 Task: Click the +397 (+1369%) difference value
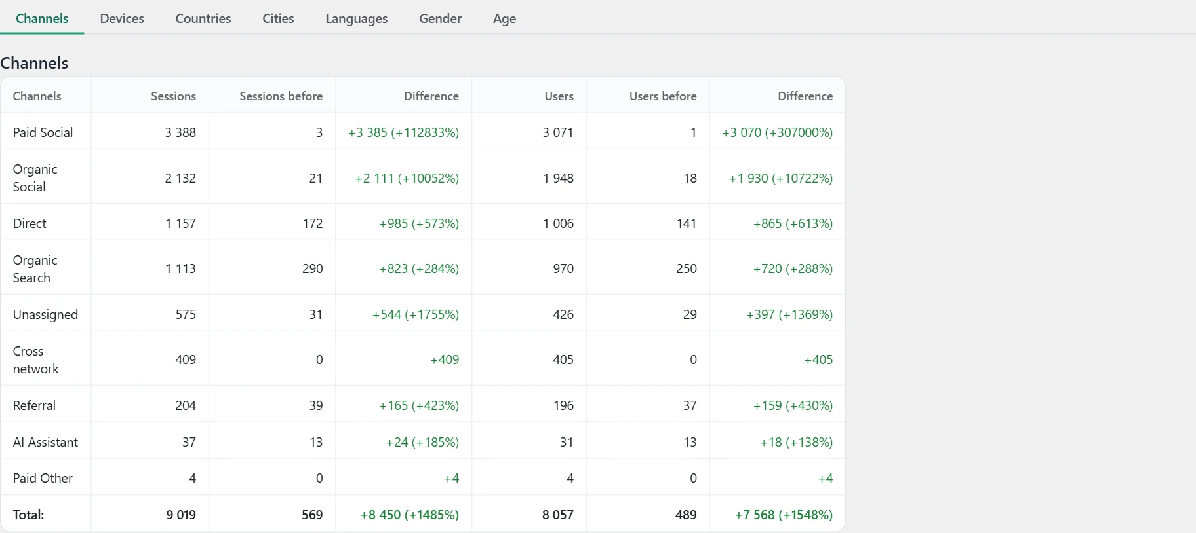click(789, 314)
